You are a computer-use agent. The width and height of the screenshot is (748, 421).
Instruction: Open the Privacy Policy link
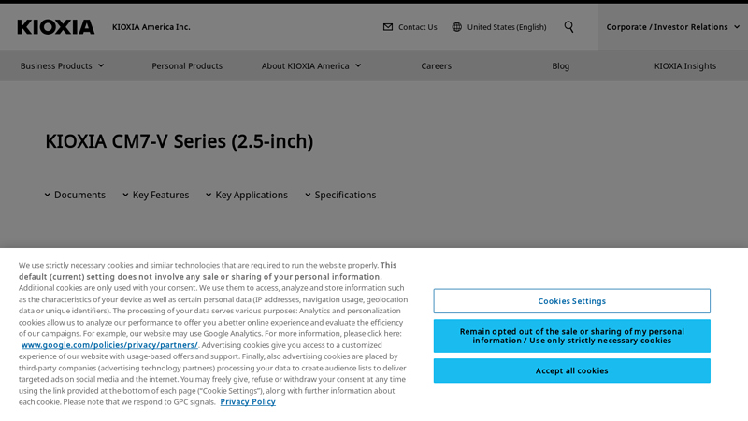(248, 402)
